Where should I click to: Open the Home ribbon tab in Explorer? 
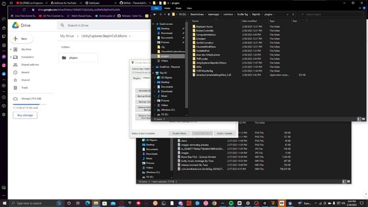point(167,8)
